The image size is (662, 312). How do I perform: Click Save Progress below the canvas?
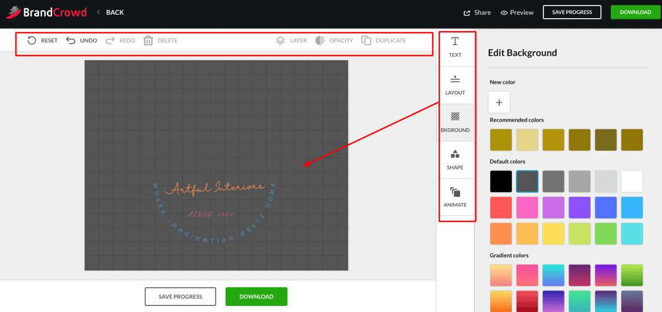pos(180,297)
